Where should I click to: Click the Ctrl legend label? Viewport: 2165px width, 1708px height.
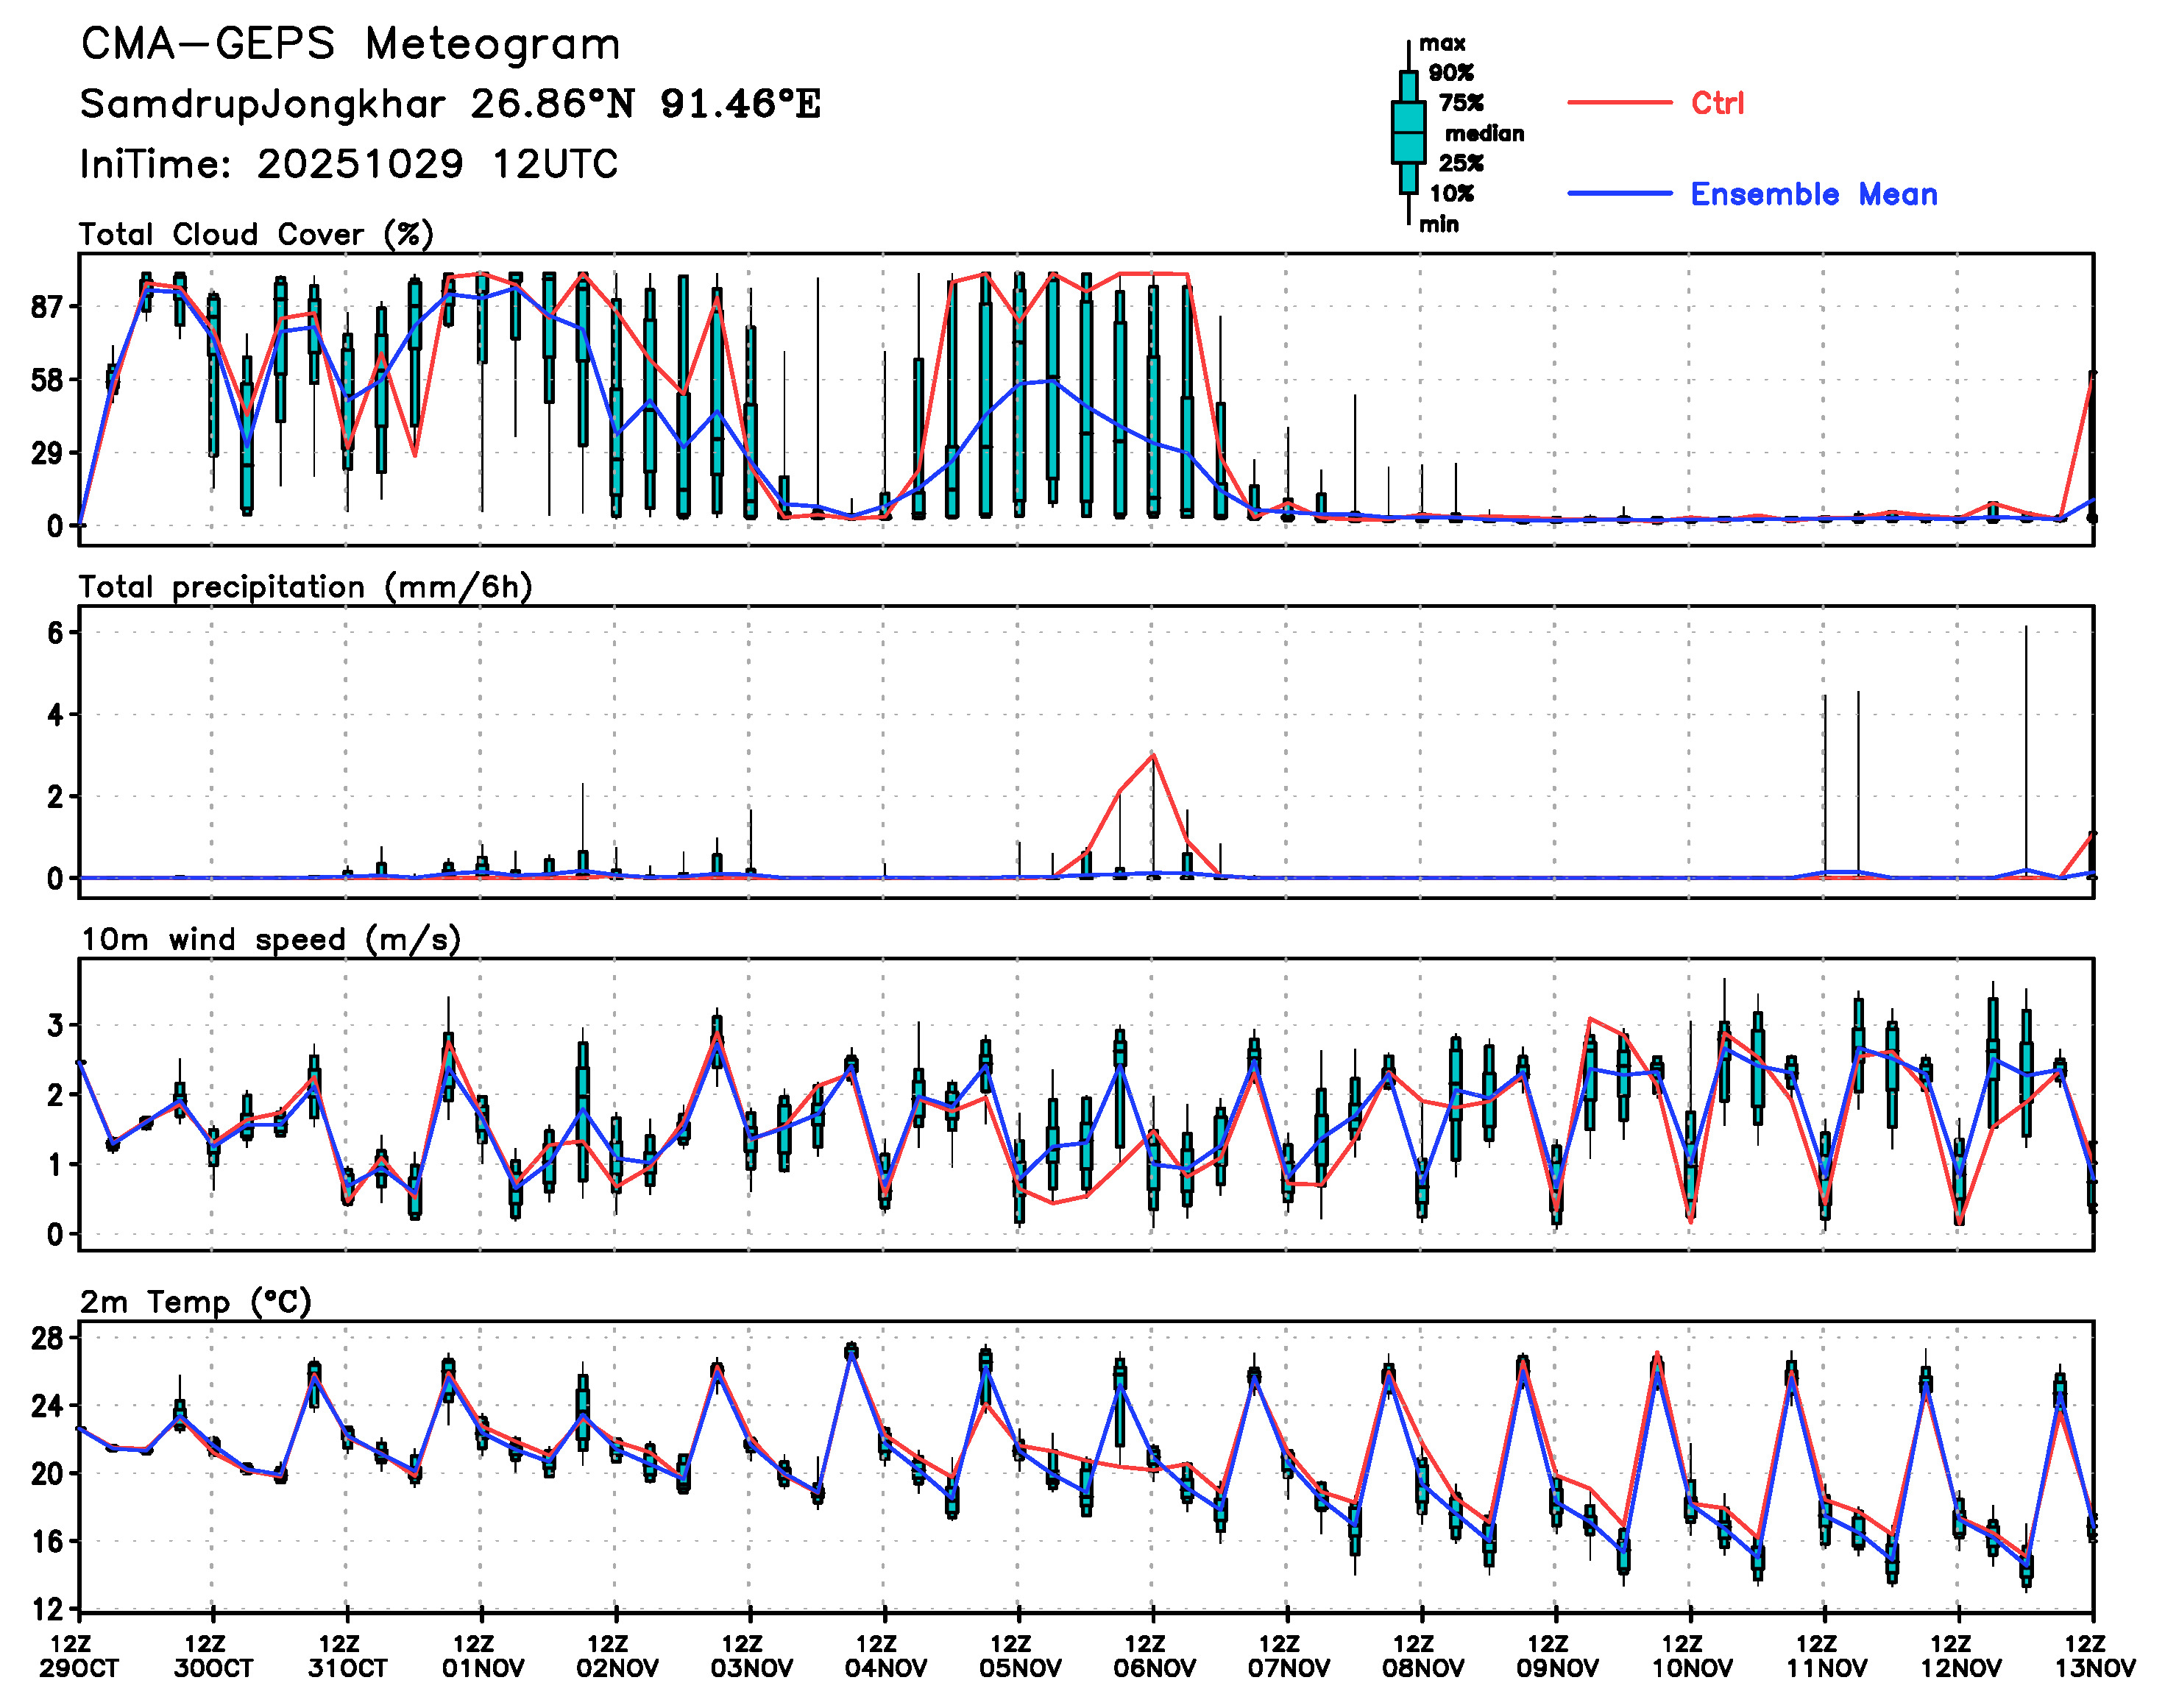click(x=1717, y=102)
